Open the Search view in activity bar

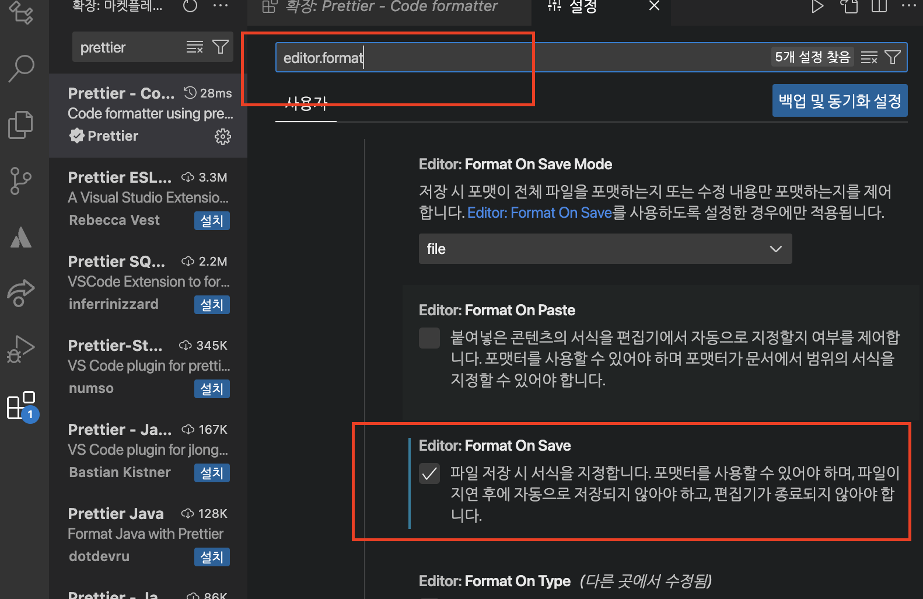pos(22,68)
